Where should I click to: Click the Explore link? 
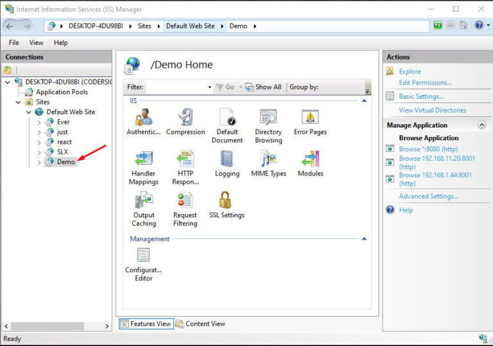(410, 71)
